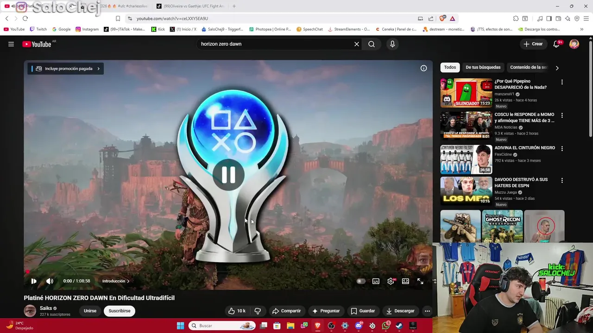The height and width of the screenshot is (333, 593).
Task: Select 'Contenido de la se…' filter chip
Action: [529, 67]
